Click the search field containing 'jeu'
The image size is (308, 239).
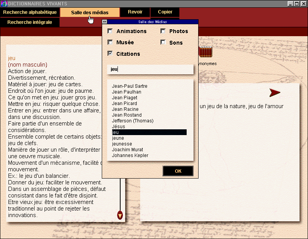pos(150,69)
